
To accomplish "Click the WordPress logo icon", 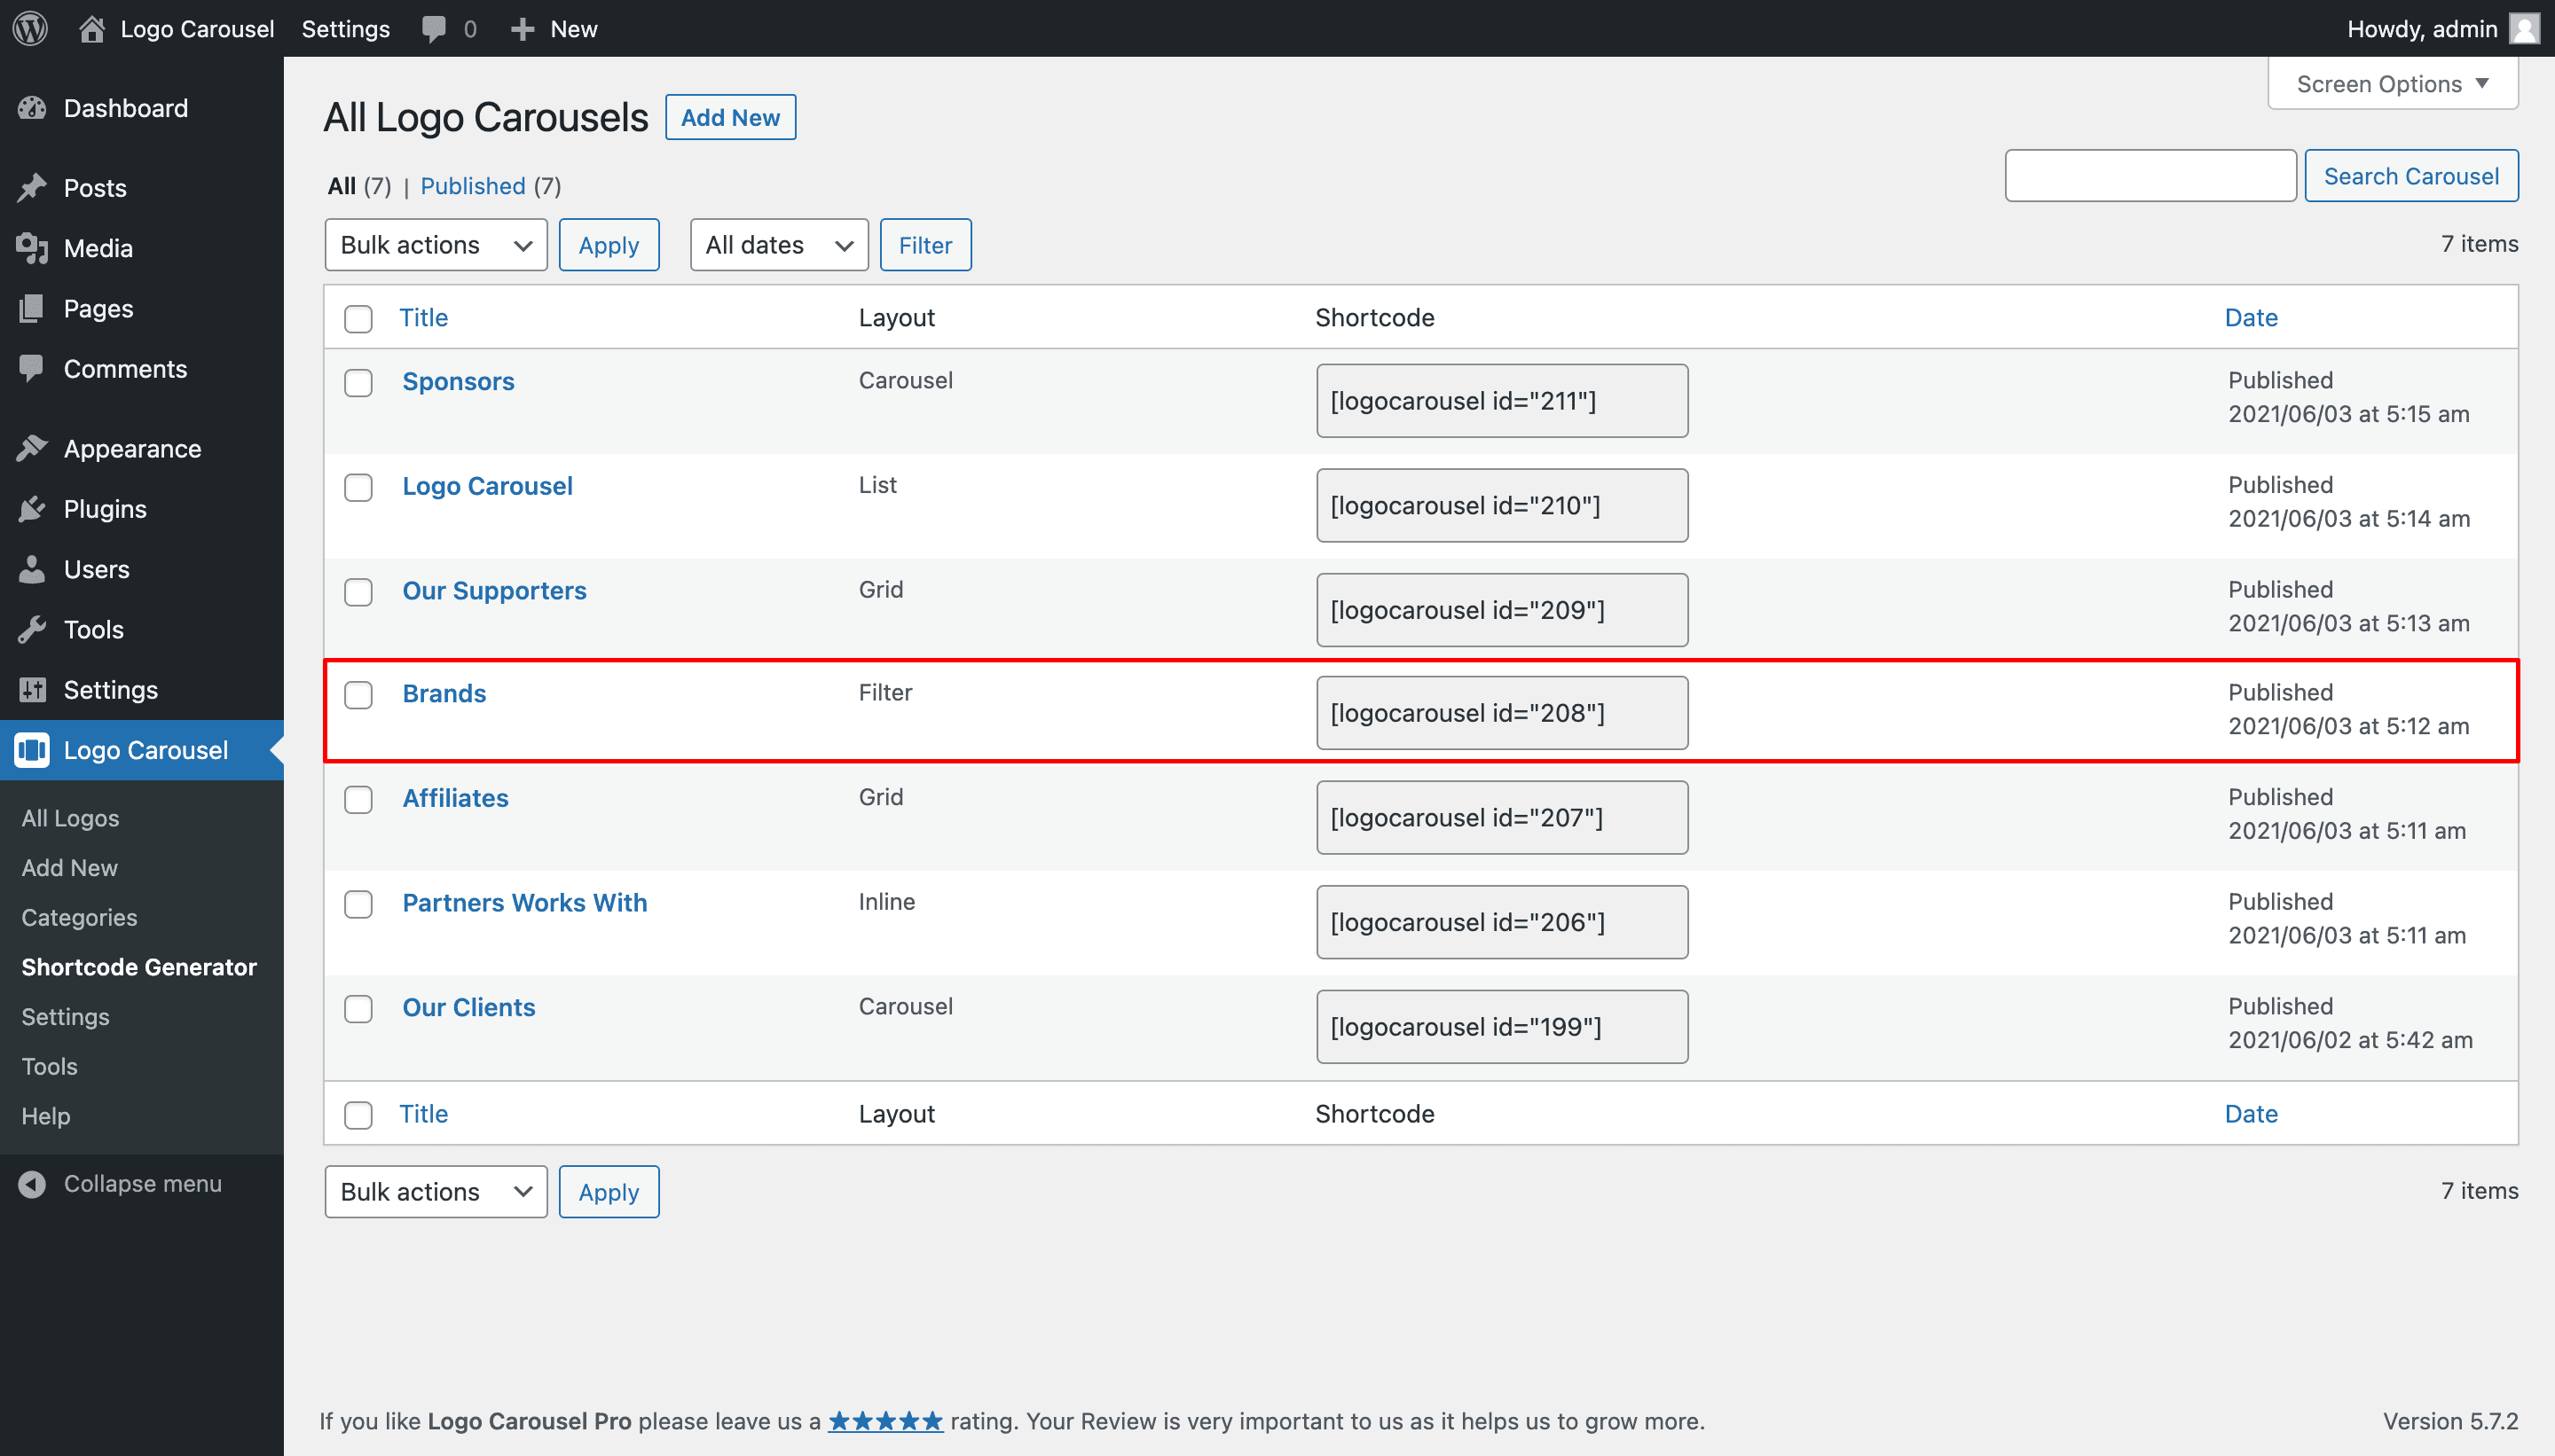I will (x=30, y=28).
